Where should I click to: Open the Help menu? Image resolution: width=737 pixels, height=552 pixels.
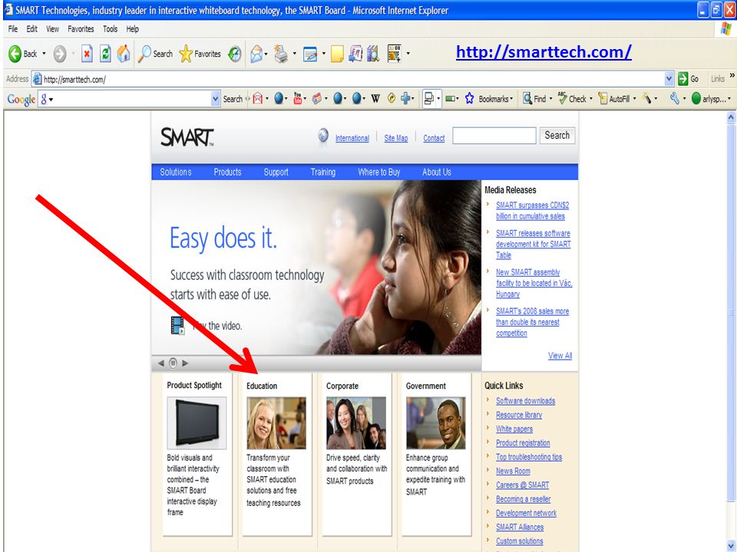coord(133,29)
